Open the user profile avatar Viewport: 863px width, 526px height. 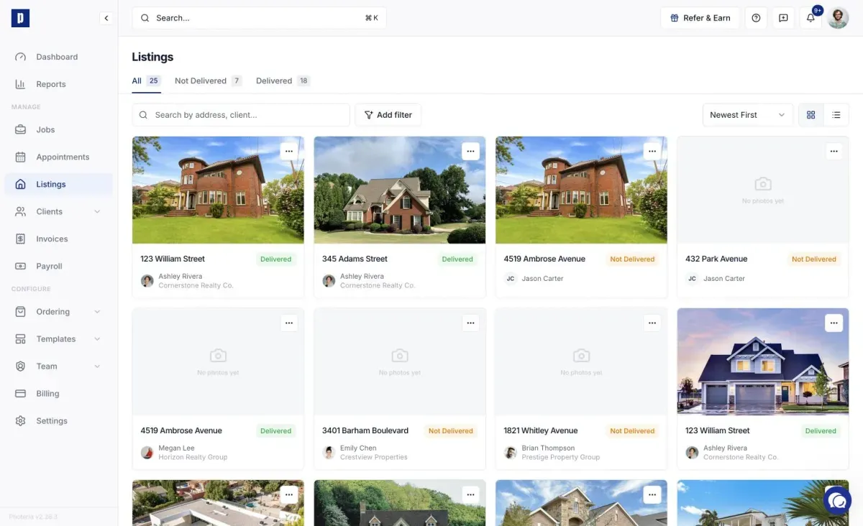coord(838,18)
